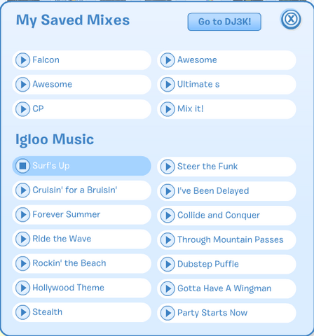Play Gotta Have A Wingman track
This screenshot has width=314, height=336.
(168, 288)
